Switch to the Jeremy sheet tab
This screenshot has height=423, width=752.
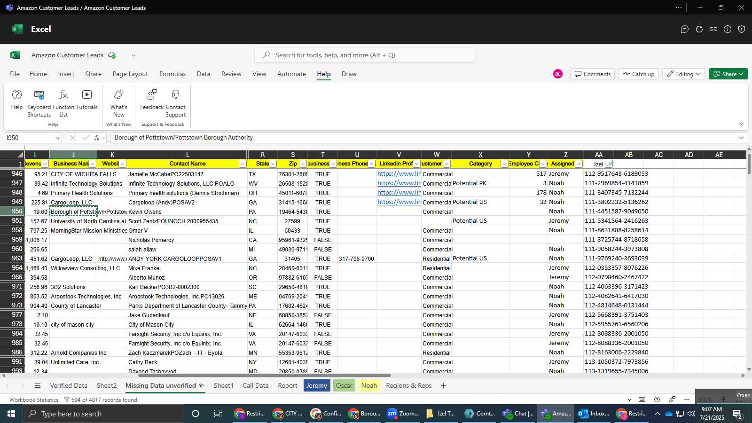click(x=317, y=385)
